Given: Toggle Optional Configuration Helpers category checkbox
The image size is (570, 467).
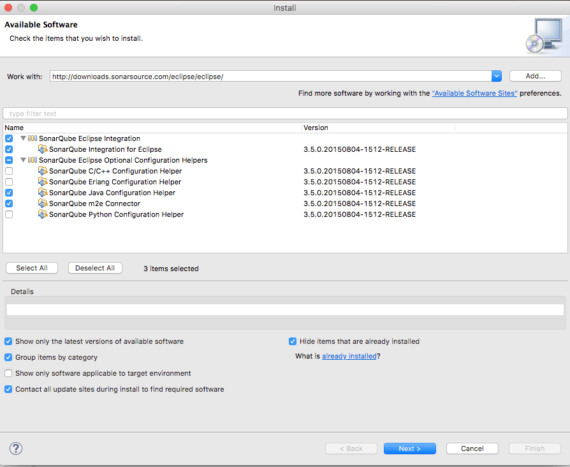Looking at the screenshot, I should (9, 160).
